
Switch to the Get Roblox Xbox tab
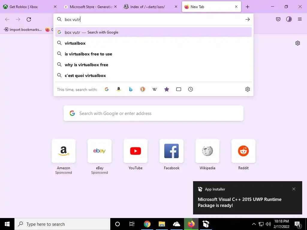click(x=30, y=7)
